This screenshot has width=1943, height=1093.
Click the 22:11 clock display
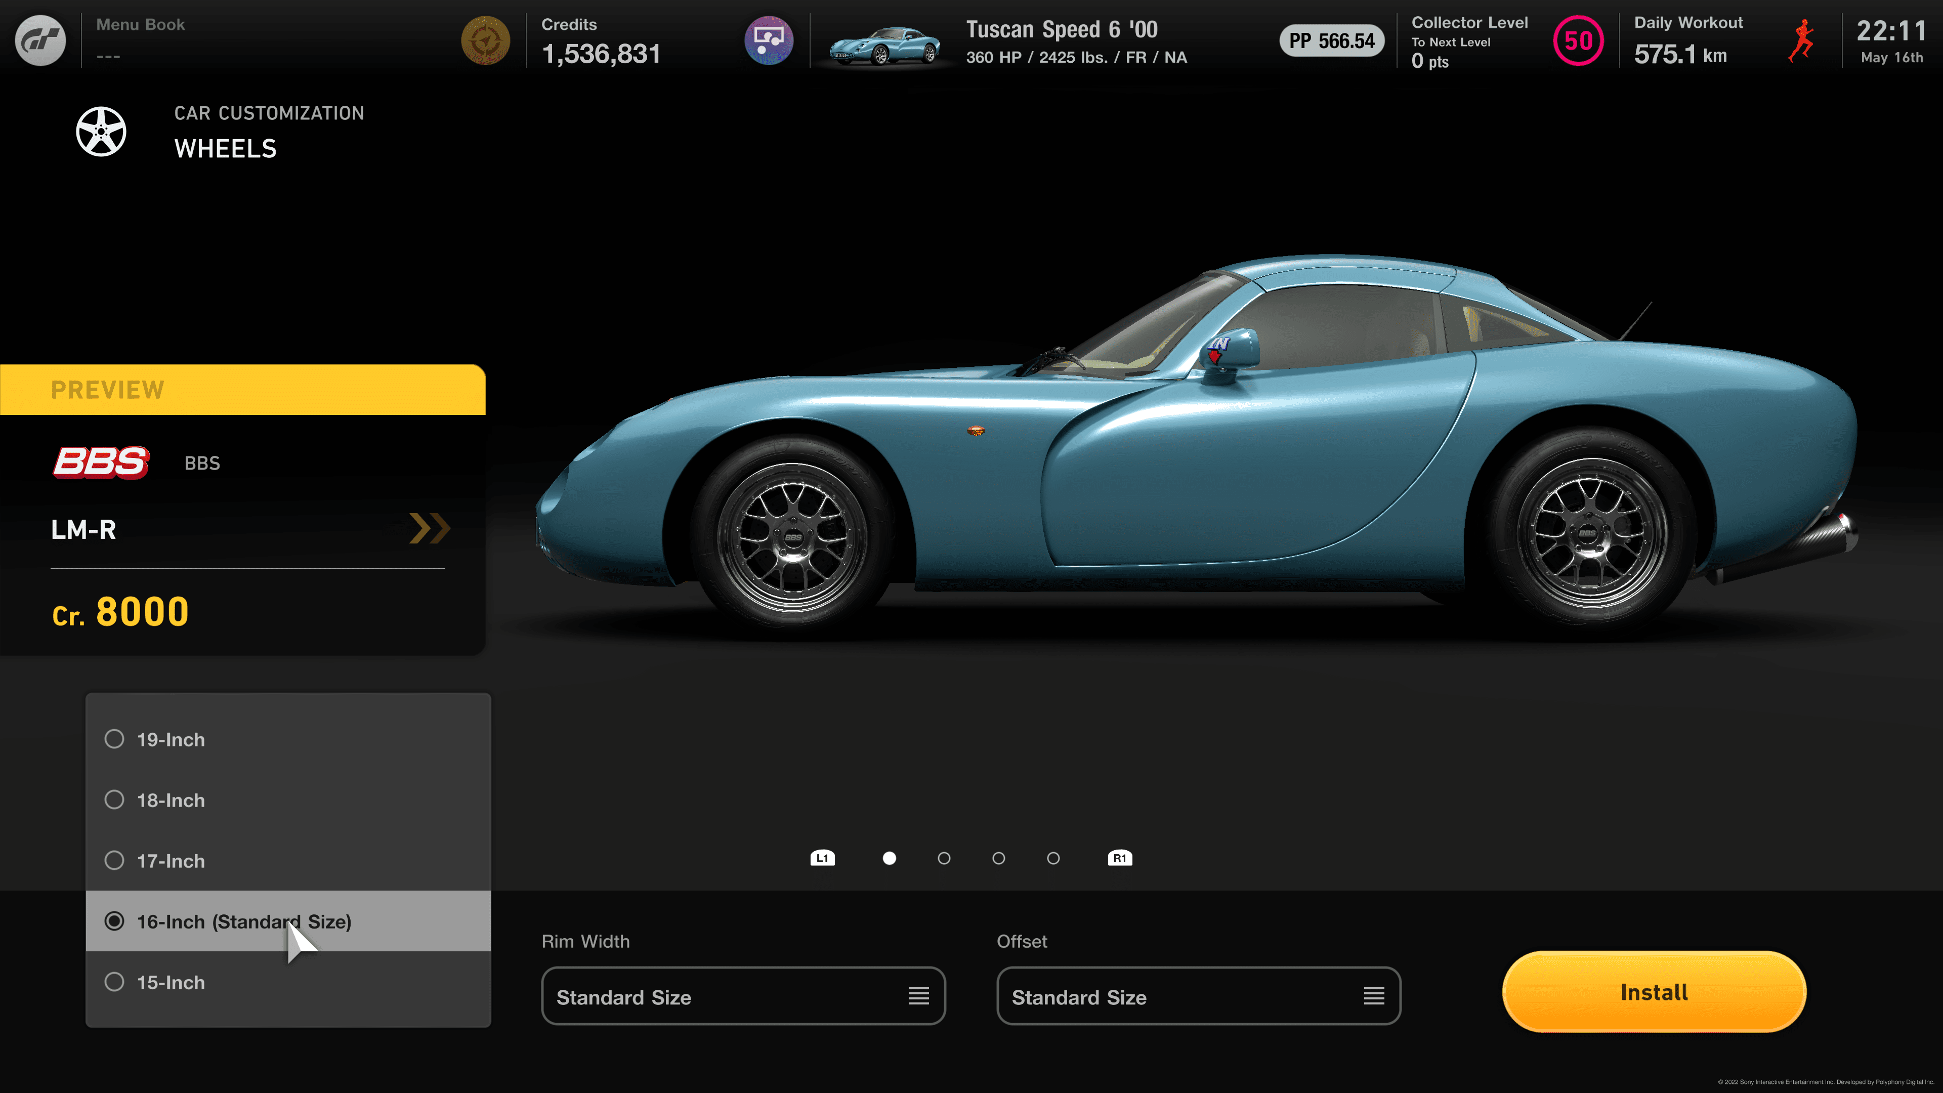pyautogui.click(x=1891, y=31)
